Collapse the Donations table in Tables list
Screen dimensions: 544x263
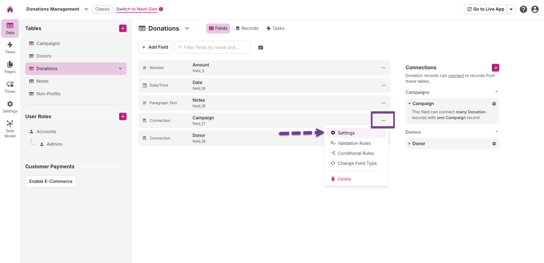click(120, 68)
